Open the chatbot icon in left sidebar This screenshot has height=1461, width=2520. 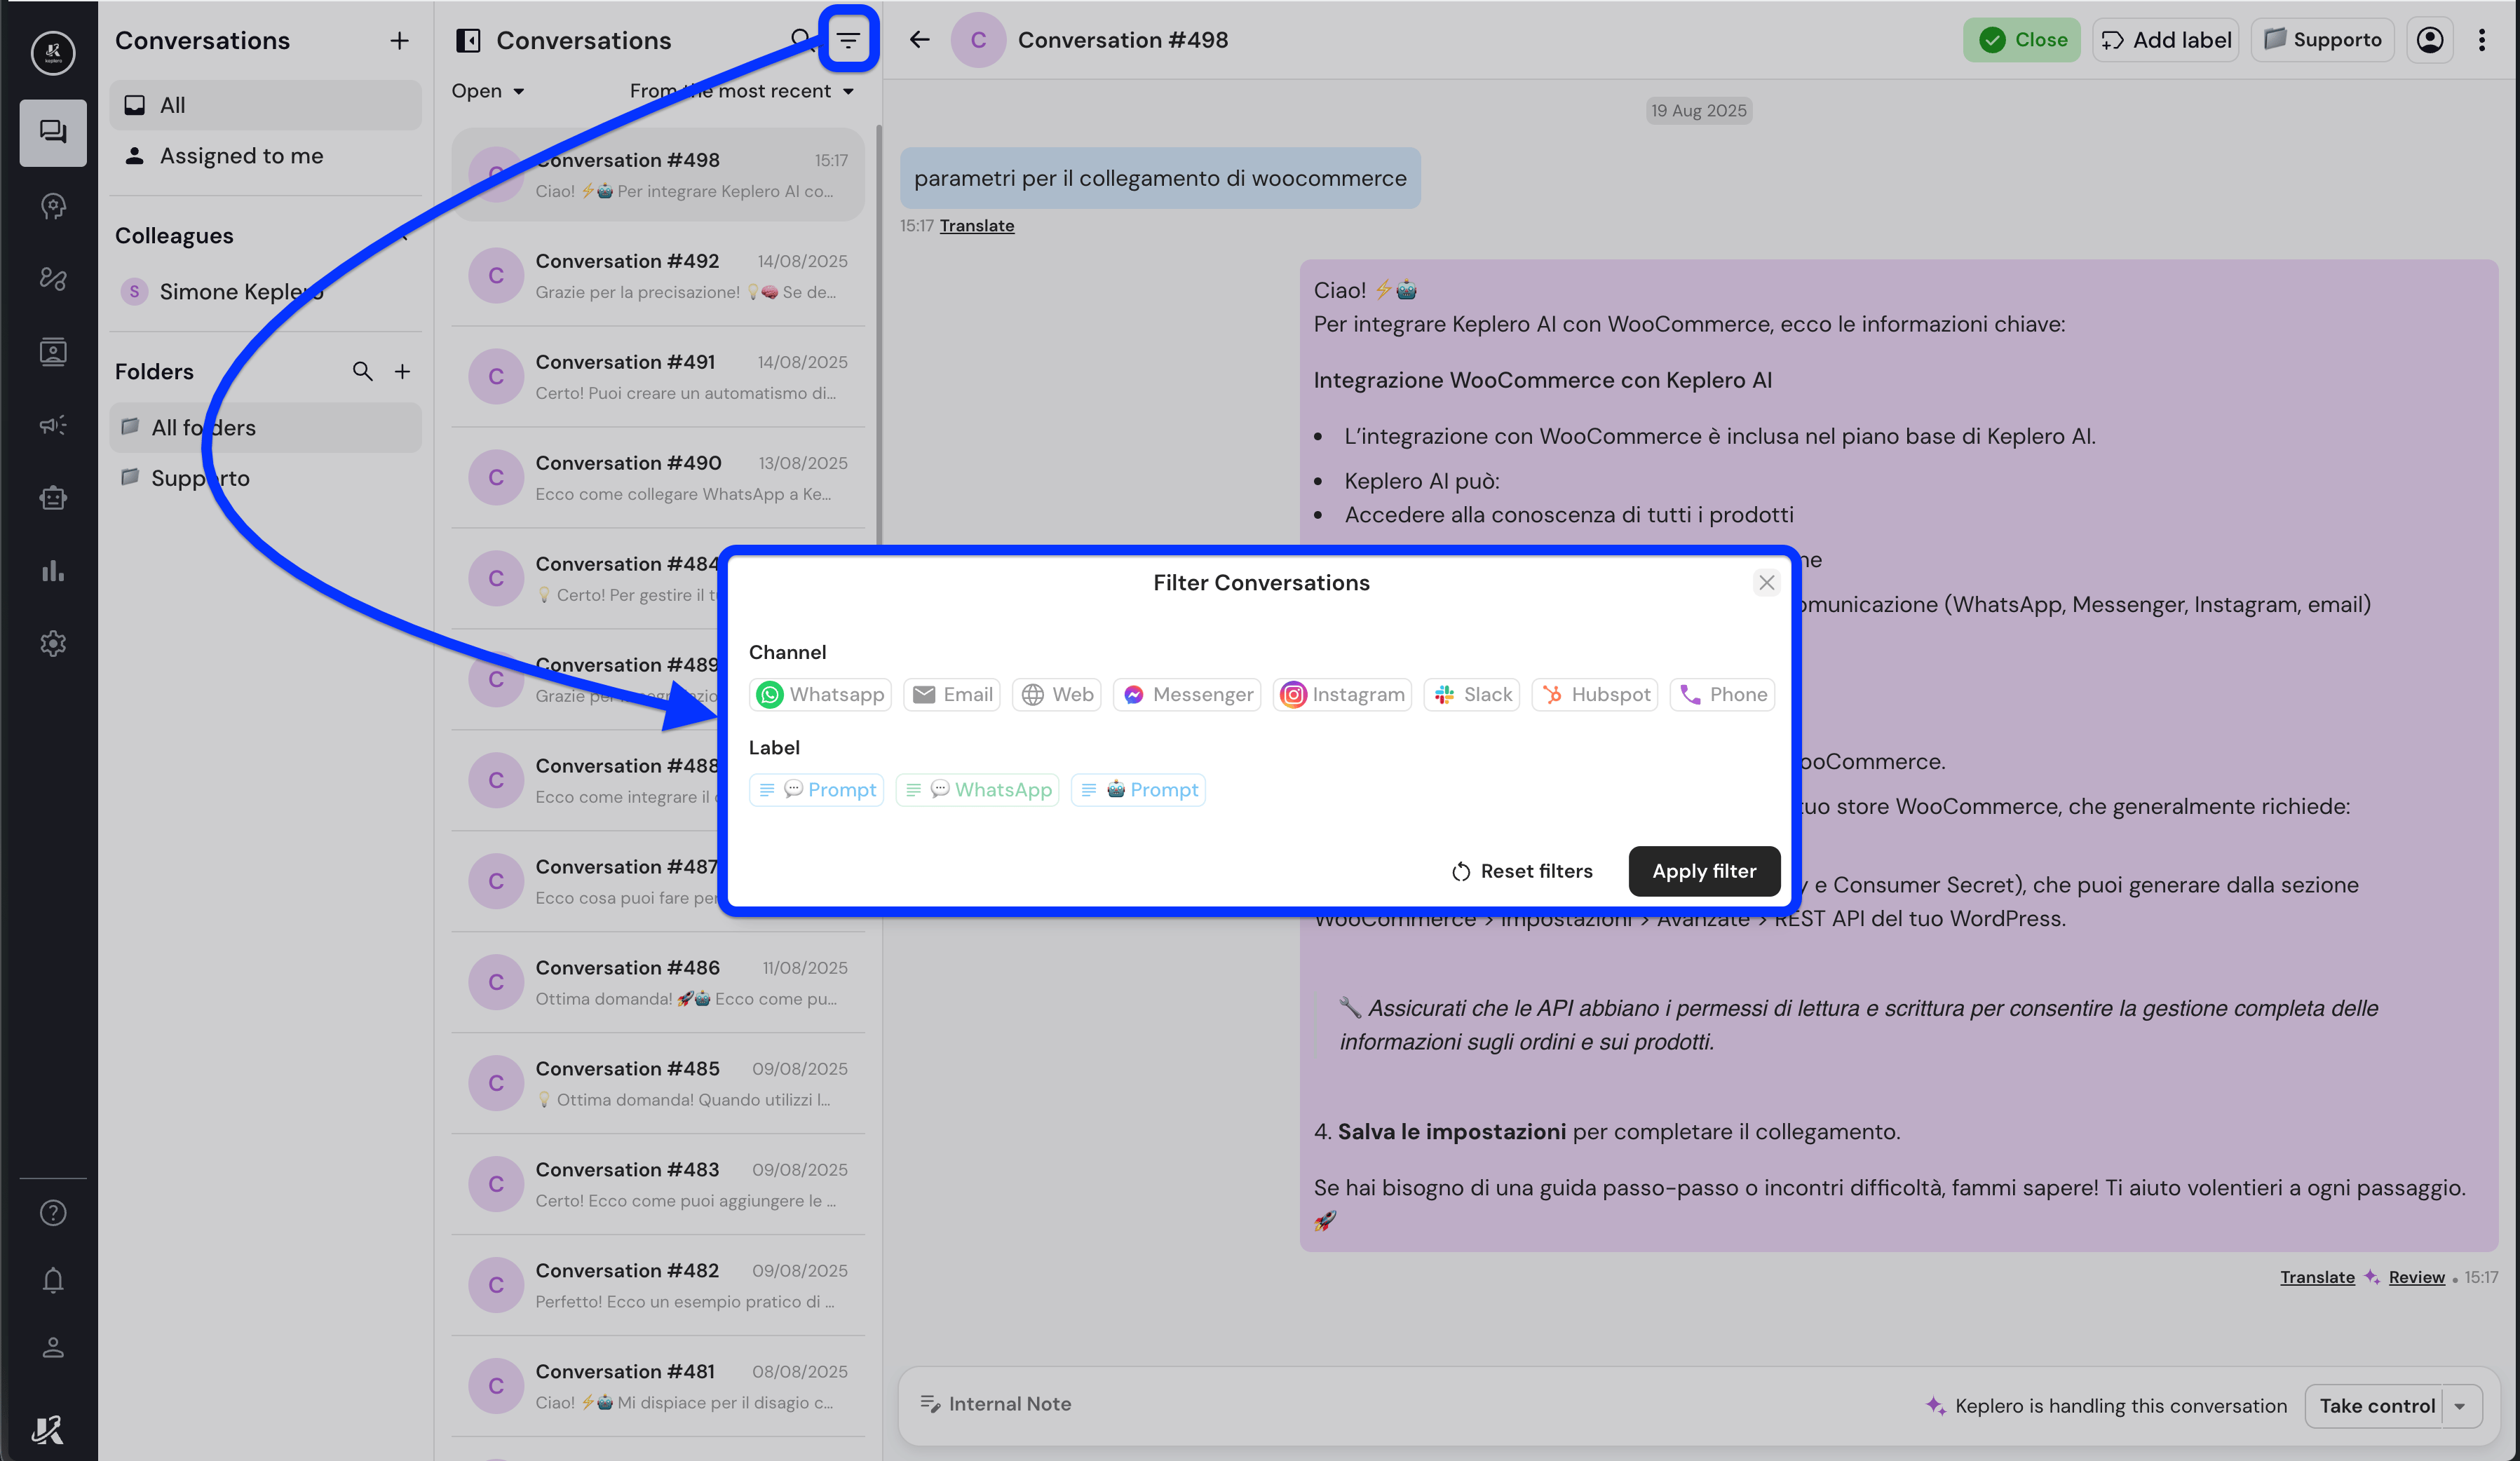pos(53,498)
